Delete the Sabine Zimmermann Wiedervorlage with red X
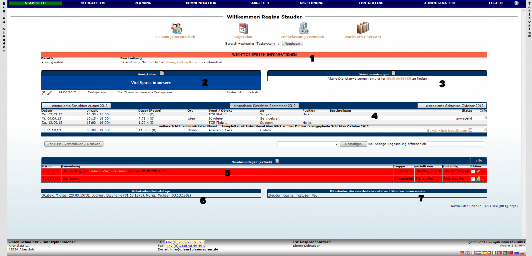This screenshot has height=256, width=532. point(483,171)
